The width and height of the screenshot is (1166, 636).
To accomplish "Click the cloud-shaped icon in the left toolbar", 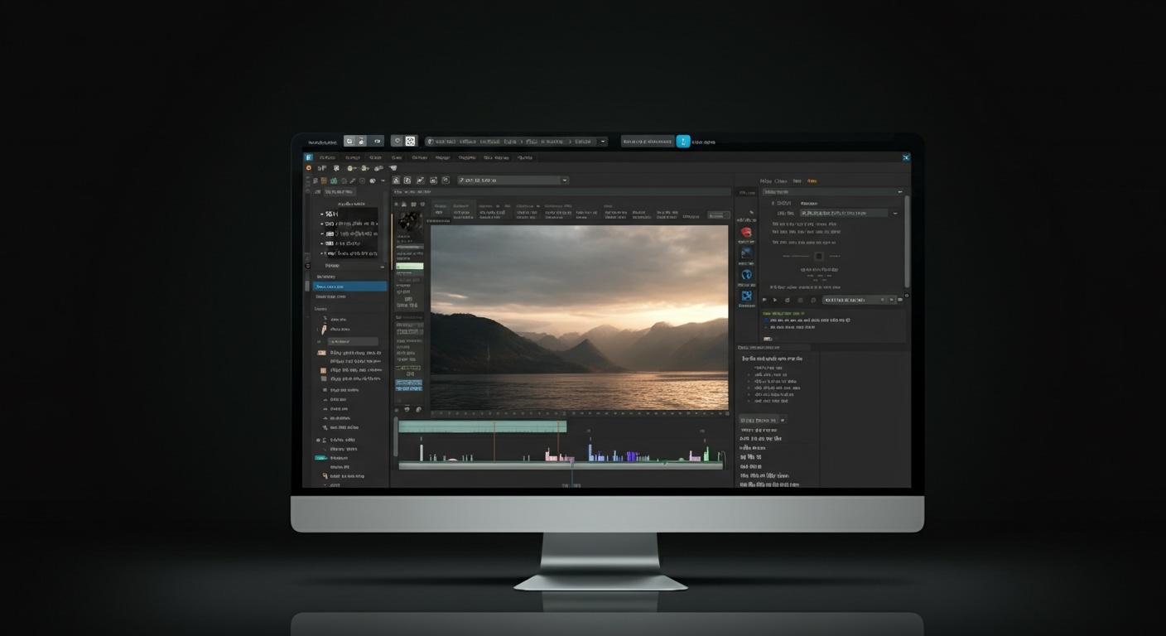I will click(373, 181).
